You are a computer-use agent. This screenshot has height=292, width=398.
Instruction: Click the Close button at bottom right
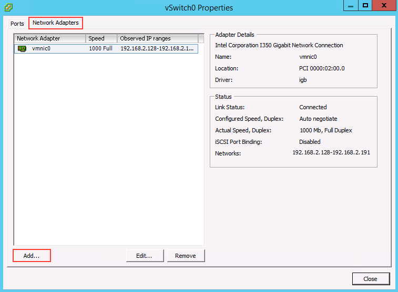(370, 279)
